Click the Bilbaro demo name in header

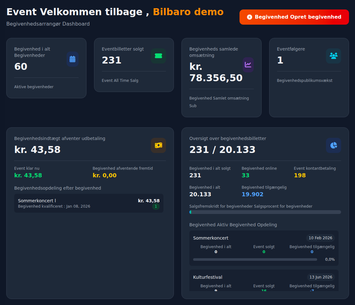[x=188, y=12]
